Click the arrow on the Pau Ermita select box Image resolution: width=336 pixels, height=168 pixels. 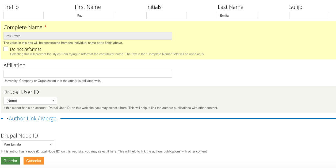coord(51,144)
